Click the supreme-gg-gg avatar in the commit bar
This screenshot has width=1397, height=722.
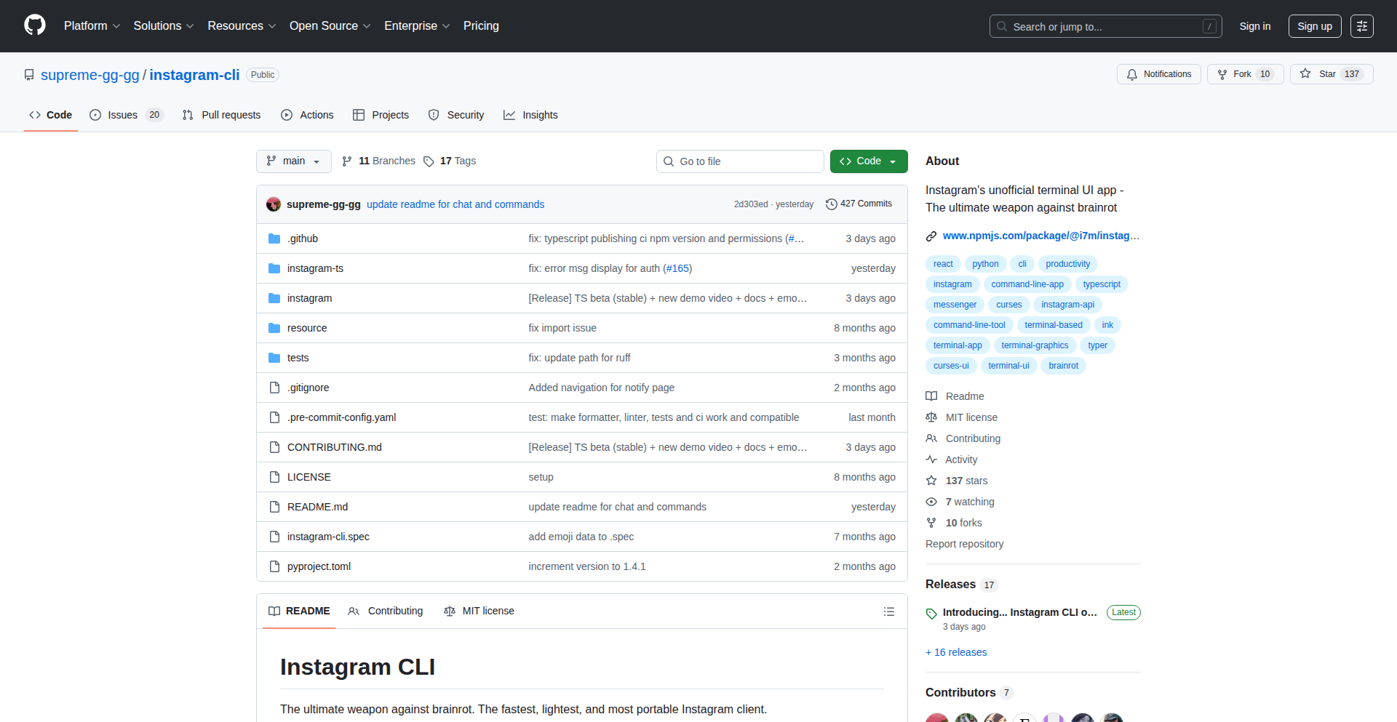[x=274, y=204]
